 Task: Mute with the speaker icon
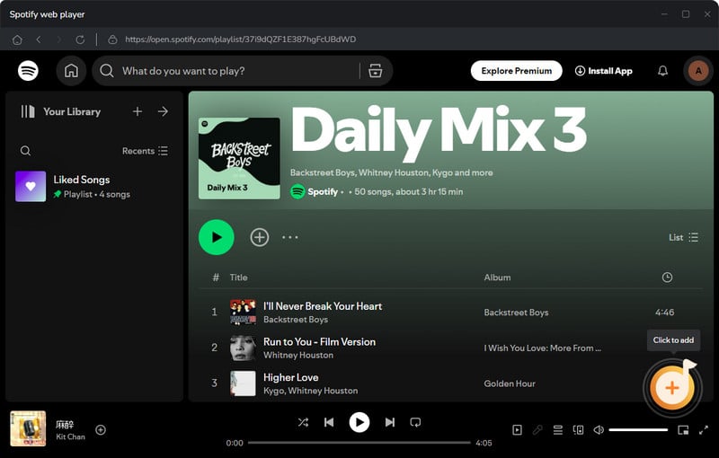599,430
